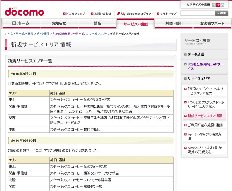Click arrow icon beside 東京ミッドタウン sidebar link
The width and height of the screenshot is (232, 191).
[x=185, y=89]
